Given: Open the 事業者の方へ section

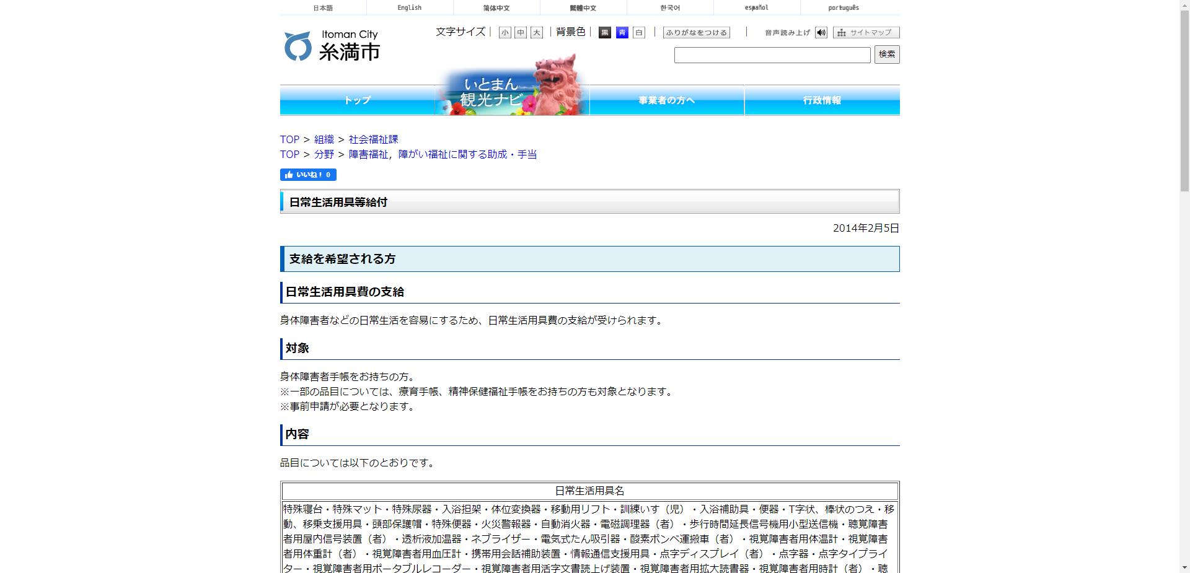Looking at the screenshot, I should click(667, 100).
